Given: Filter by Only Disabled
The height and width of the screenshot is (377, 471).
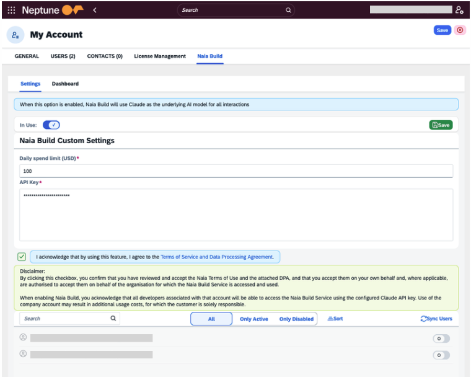Looking at the screenshot, I should (x=296, y=319).
